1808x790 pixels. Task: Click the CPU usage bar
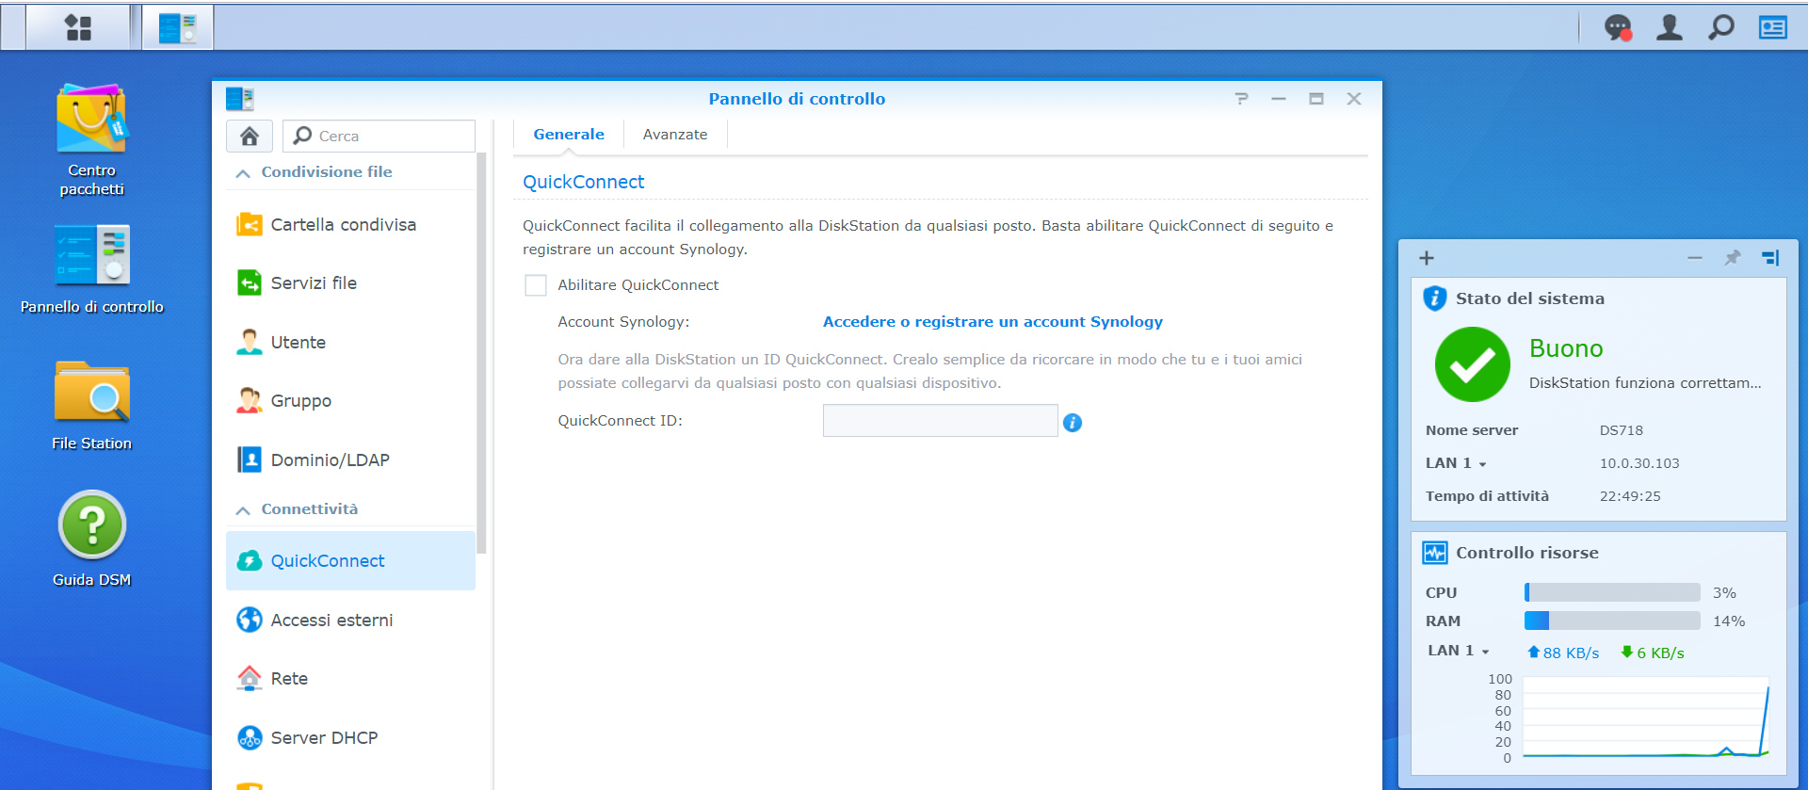(1612, 592)
